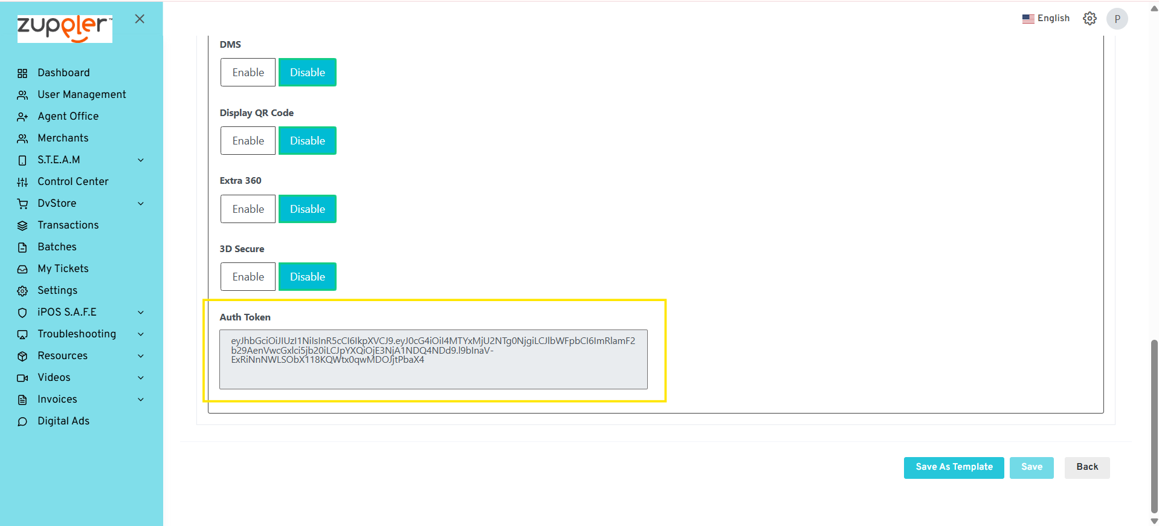The width and height of the screenshot is (1159, 526).
Task: Expand the DvStore submenu chevron
Action: pyautogui.click(x=141, y=204)
